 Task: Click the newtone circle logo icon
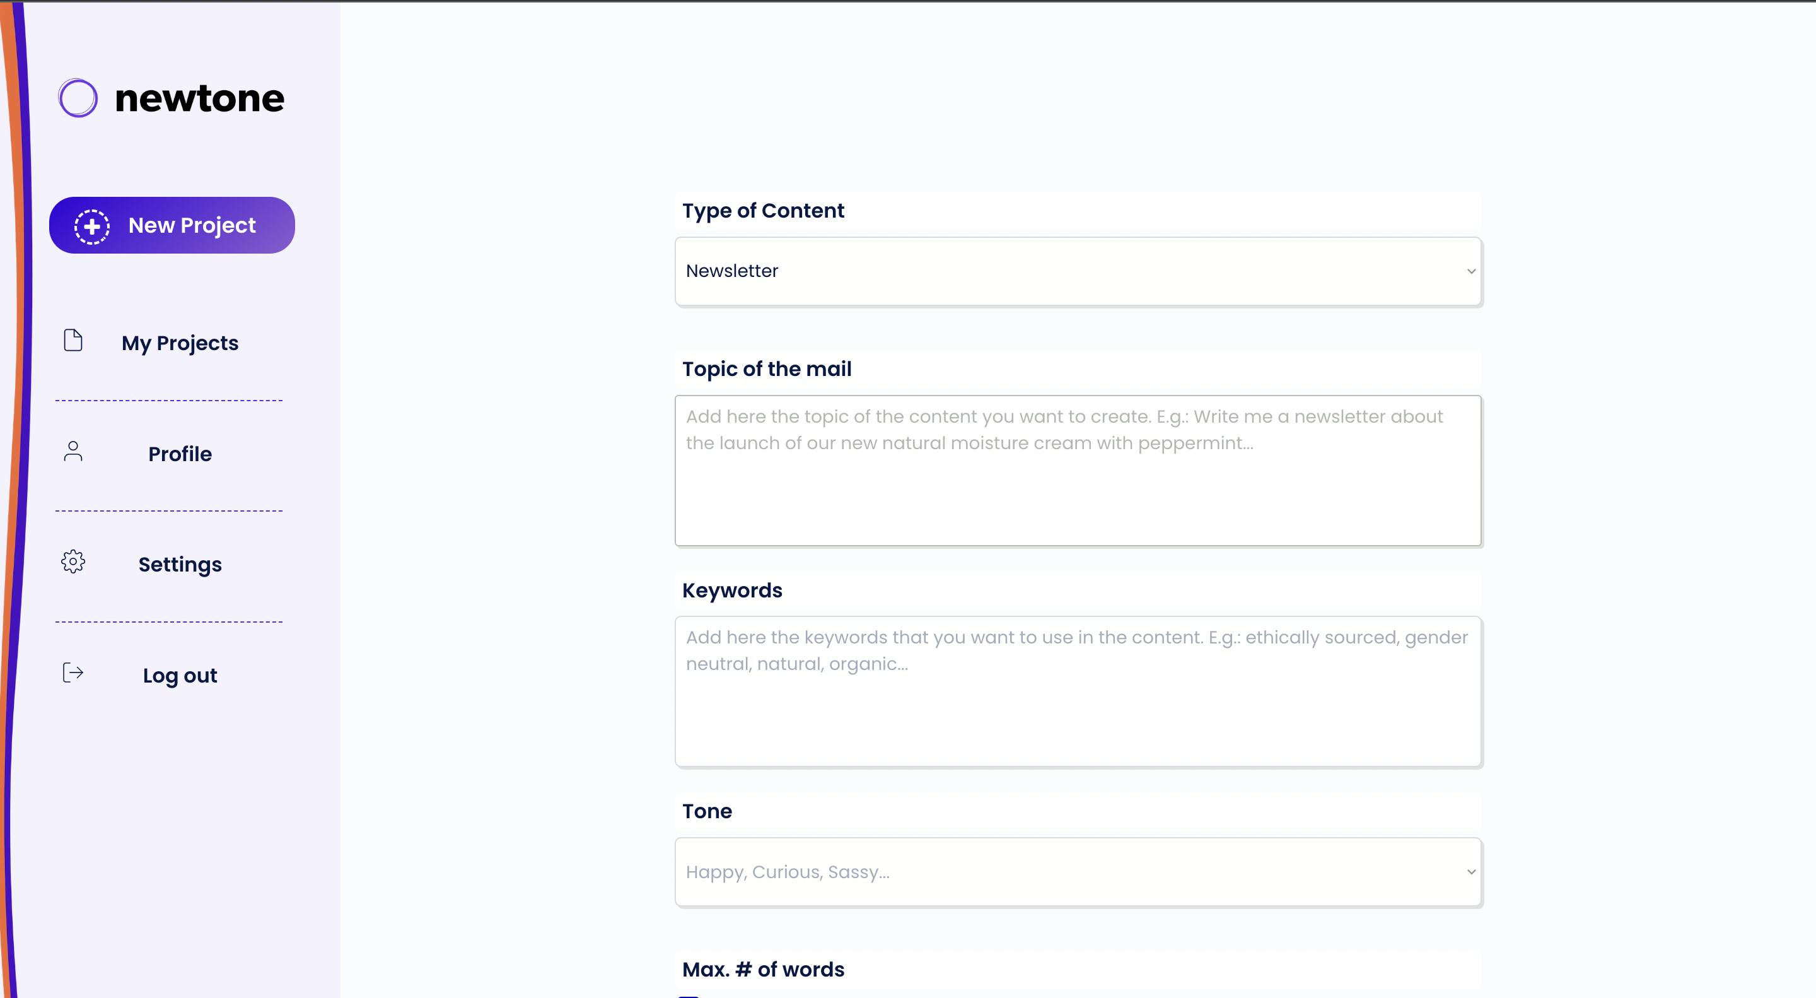78,98
